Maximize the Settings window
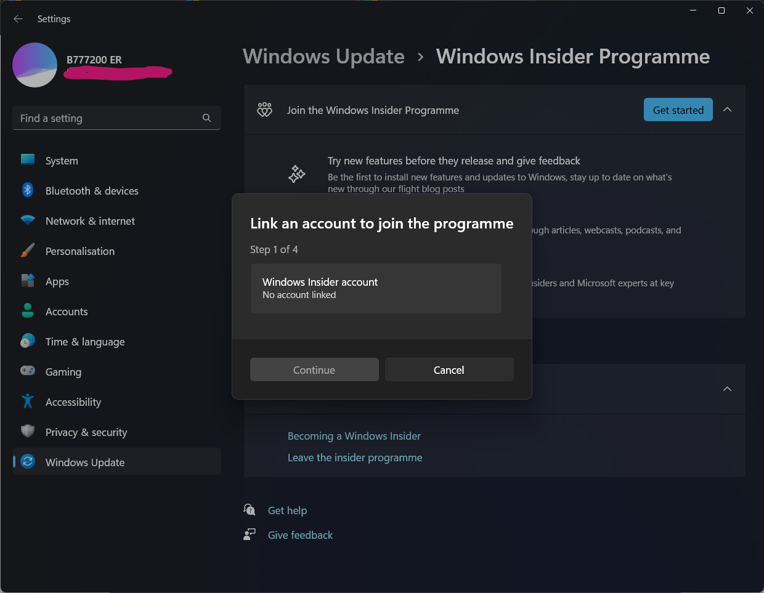Image resolution: width=764 pixels, height=593 pixels. click(721, 10)
